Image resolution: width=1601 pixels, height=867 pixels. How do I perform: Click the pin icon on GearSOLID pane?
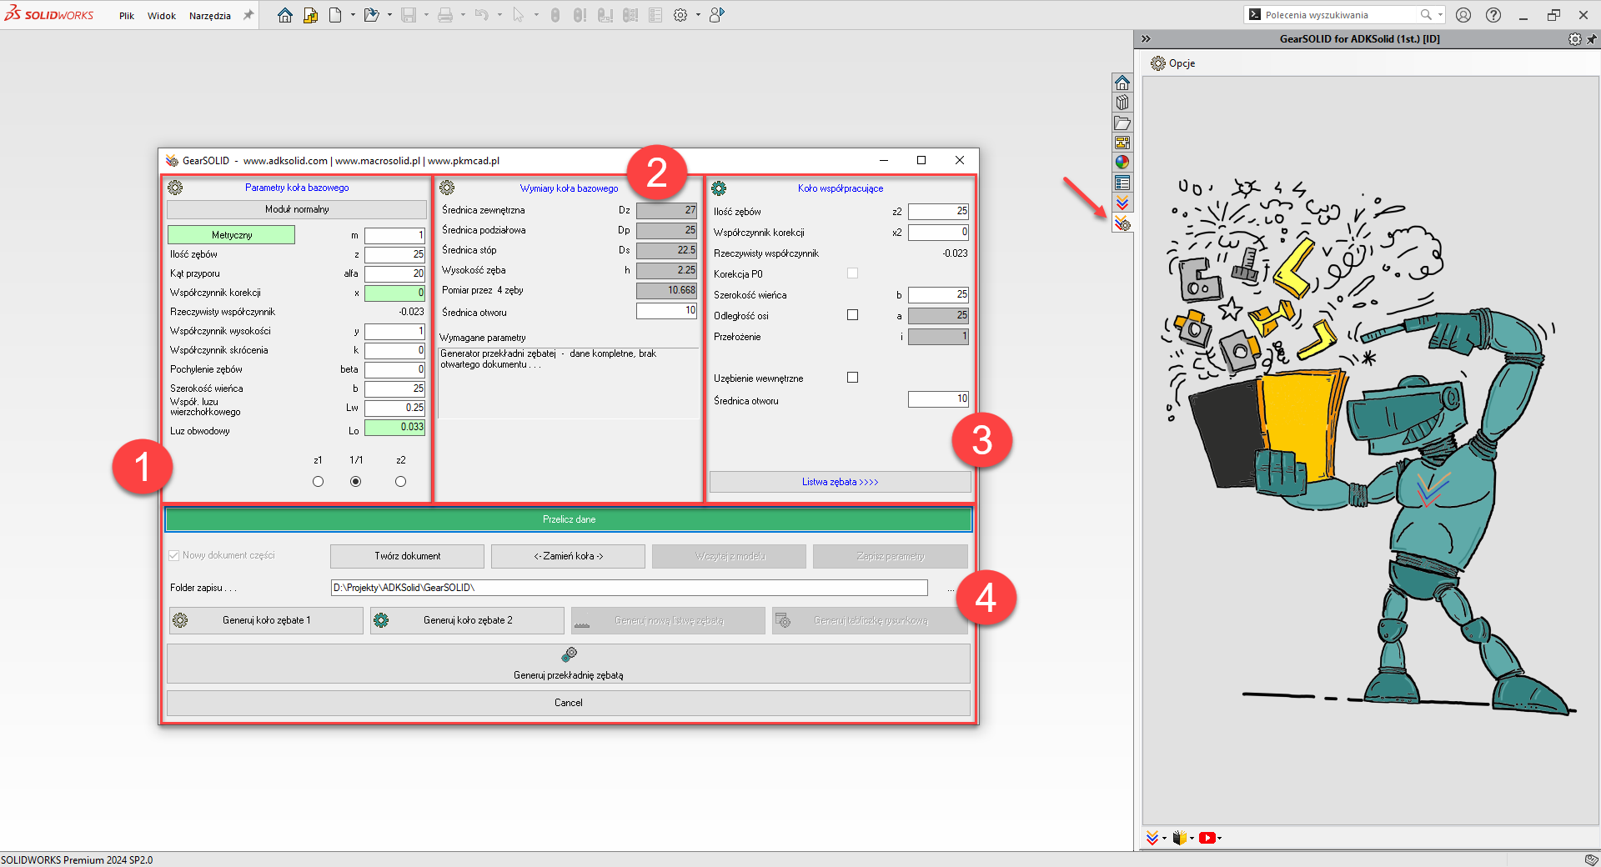coord(1591,39)
